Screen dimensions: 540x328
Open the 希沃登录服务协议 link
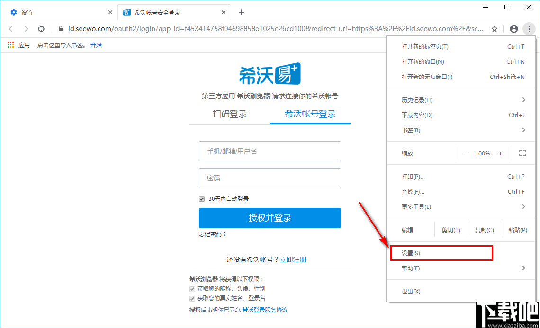tap(265, 310)
